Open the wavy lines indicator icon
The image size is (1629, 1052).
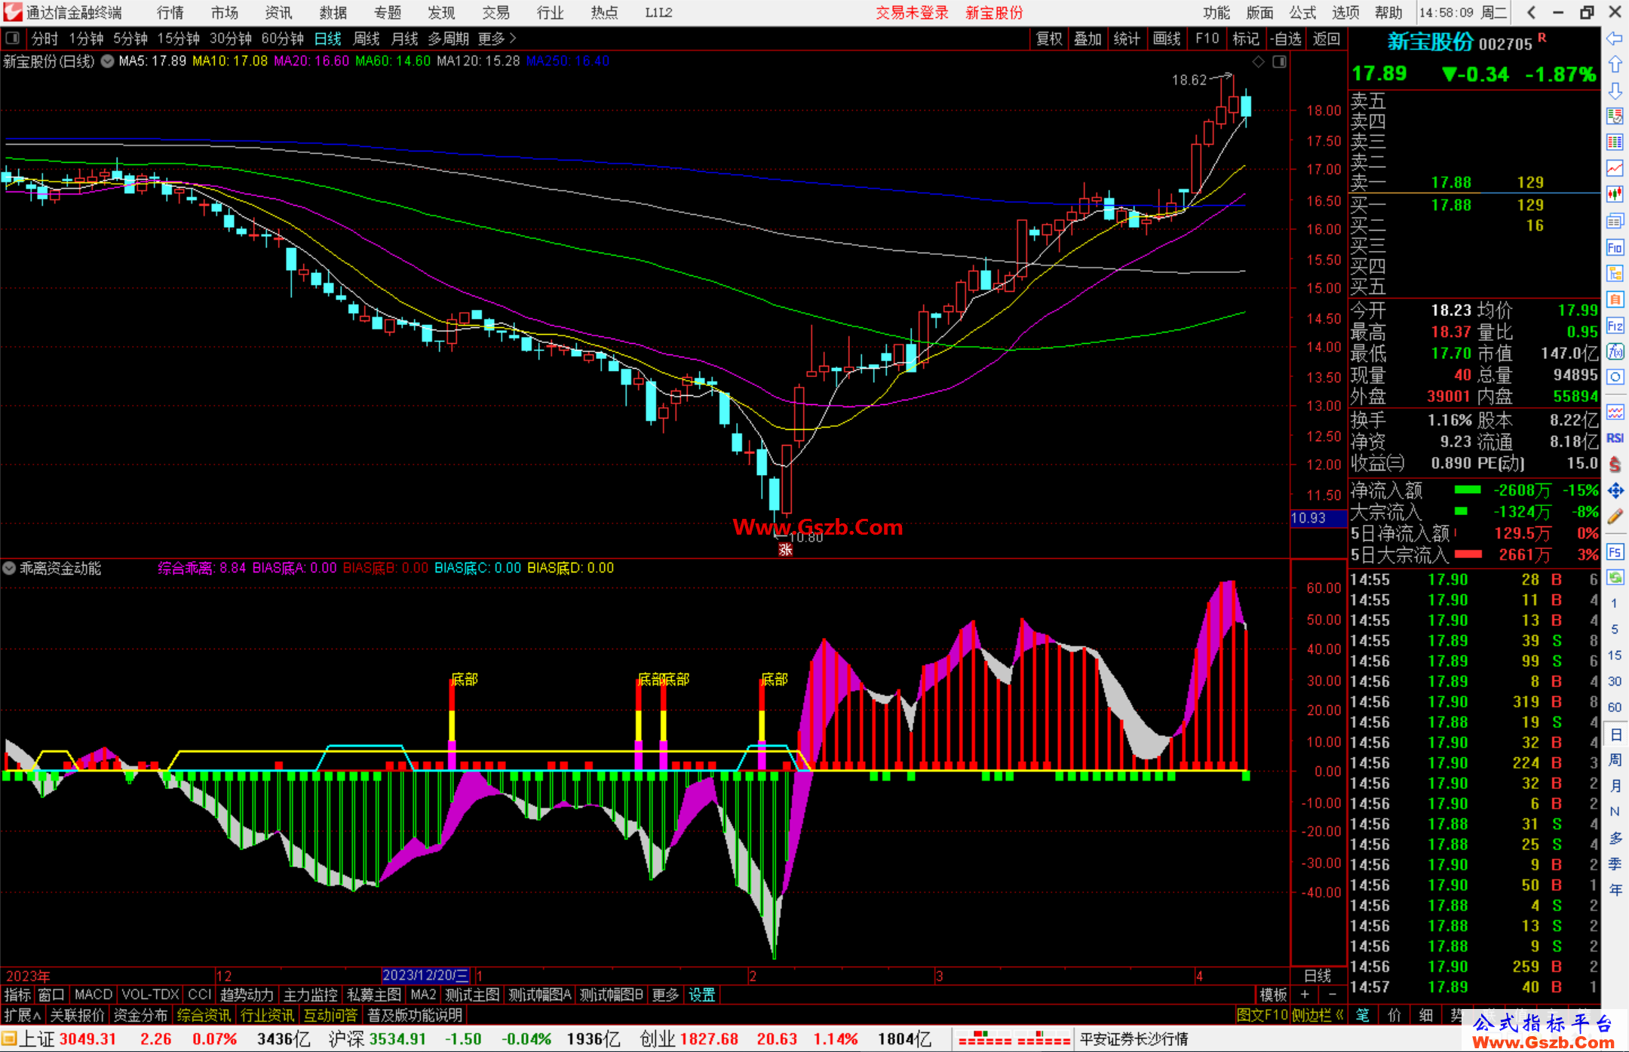point(1615,412)
